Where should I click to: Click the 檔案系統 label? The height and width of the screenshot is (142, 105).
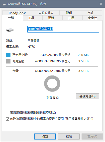pyautogui.click(x=12, y=47)
